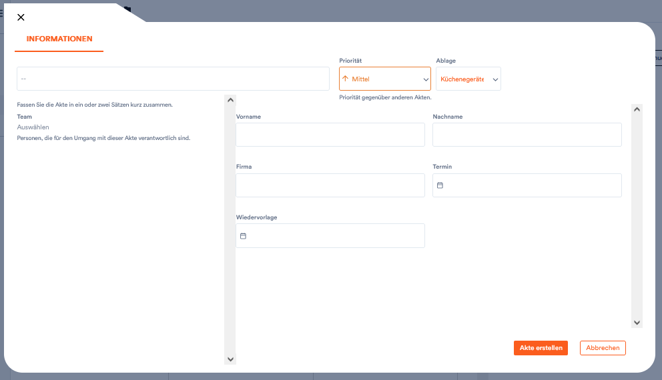Click the Nachname input field
662x380 pixels.
(x=527, y=135)
